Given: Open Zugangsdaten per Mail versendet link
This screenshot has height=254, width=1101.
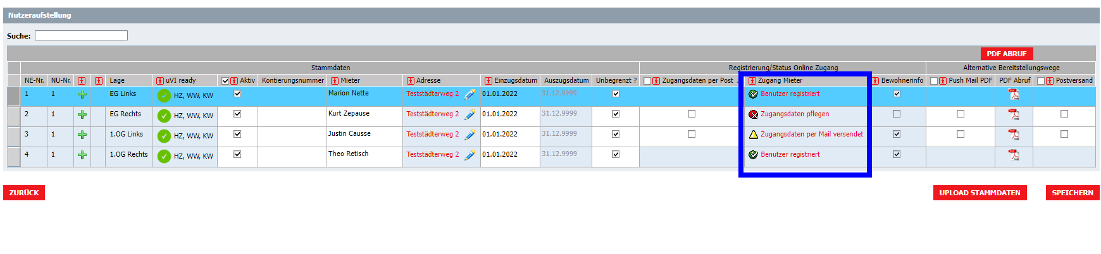Looking at the screenshot, I should pyautogui.click(x=812, y=134).
